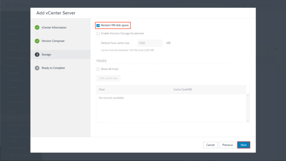Click the cache range hint text
286x161 pixels.
click(x=127, y=50)
